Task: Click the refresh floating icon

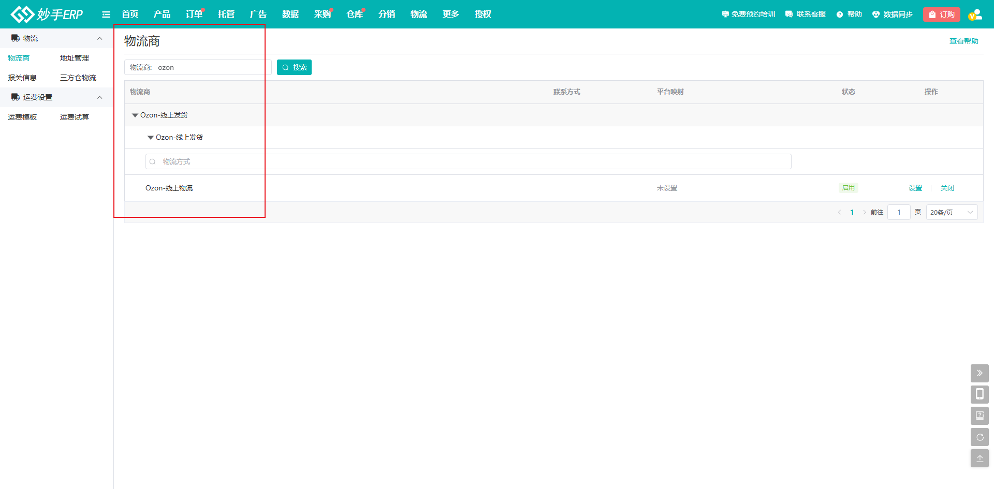Action: 980,437
